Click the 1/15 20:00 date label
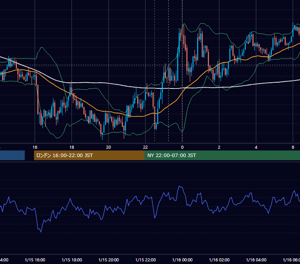 [x=109, y=260]
